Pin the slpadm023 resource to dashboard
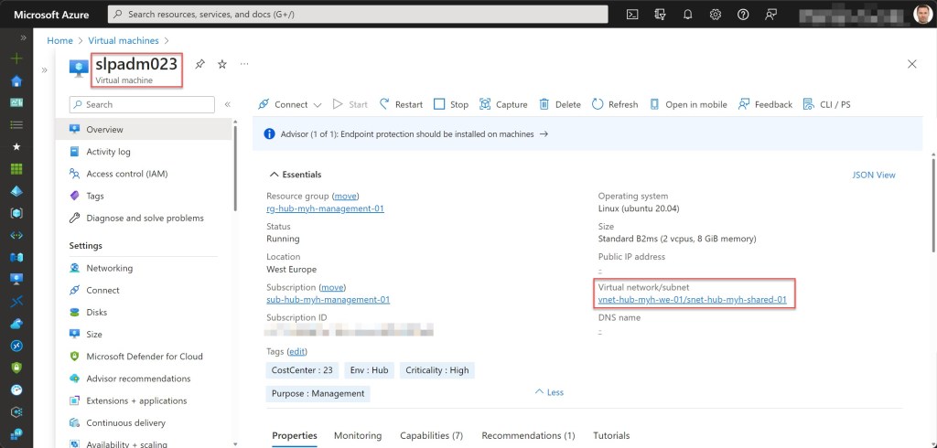Viewport: 937px width, 448px height. (x=200, y=64)
